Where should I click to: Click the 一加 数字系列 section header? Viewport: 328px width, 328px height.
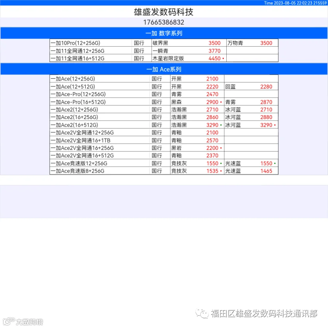[164, 33]
